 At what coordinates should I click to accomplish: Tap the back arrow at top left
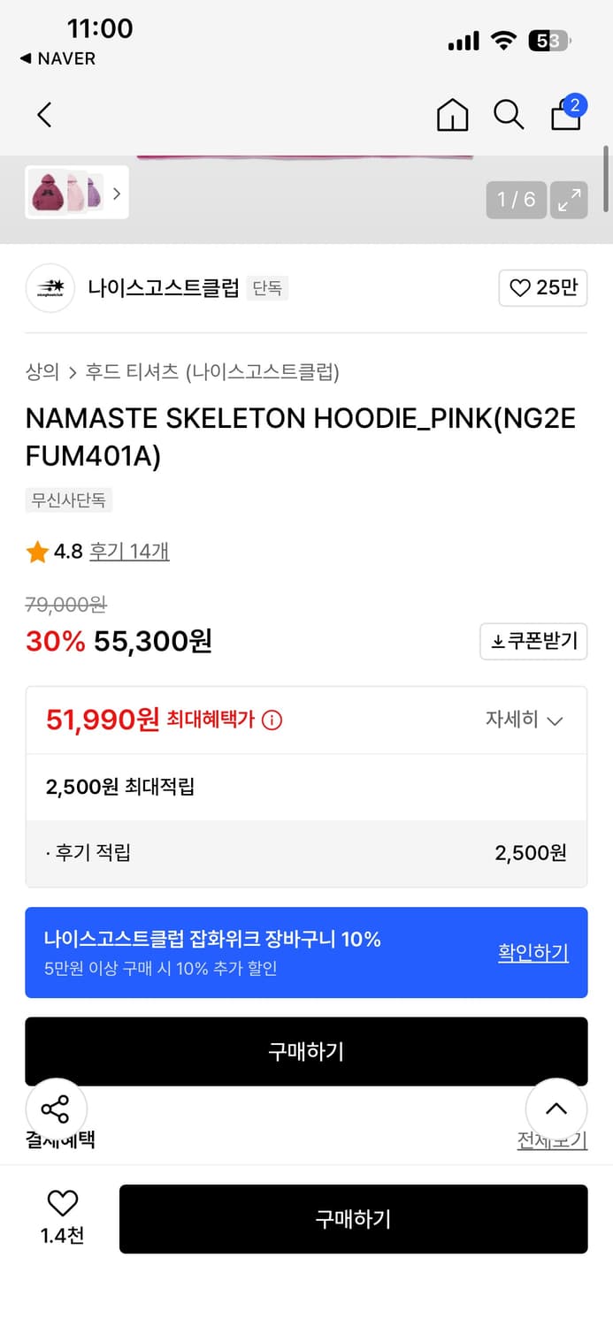click(x=44, y=115)
